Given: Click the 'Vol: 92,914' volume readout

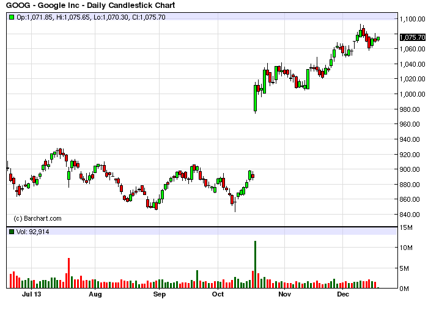Looking at the screenshot, I should (x=33, y=232).
